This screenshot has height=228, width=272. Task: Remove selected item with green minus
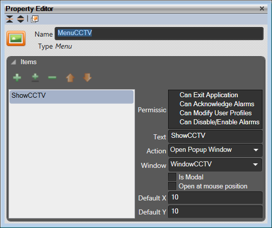(x=52, y=78)
